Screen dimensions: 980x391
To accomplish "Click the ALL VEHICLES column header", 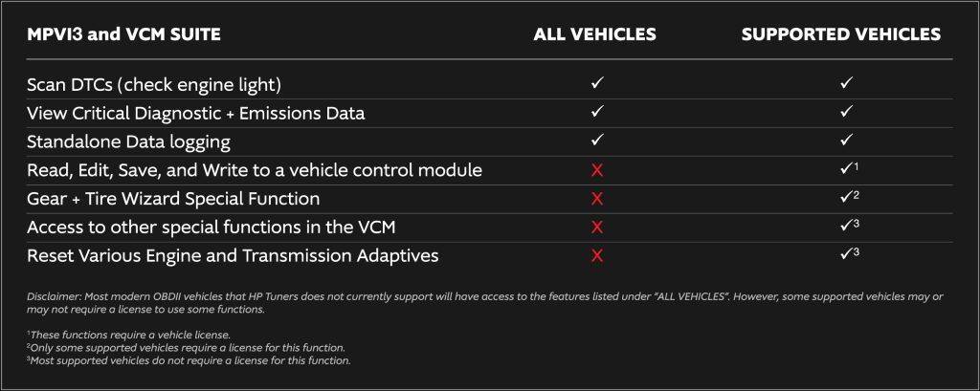I will pos(594,34).
